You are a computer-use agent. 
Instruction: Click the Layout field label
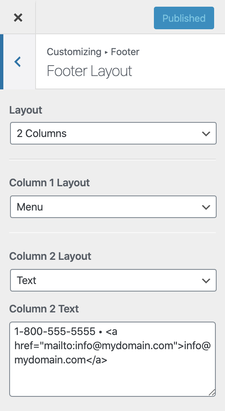click(26, 110)
